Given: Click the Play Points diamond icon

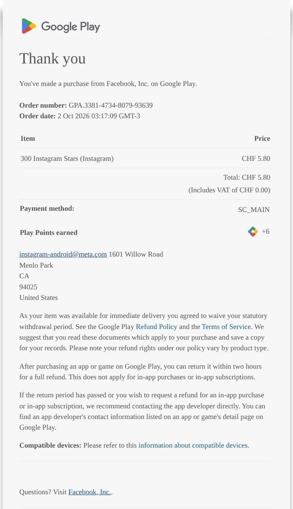Looking at the screenshot, I should tap(253, 232).
